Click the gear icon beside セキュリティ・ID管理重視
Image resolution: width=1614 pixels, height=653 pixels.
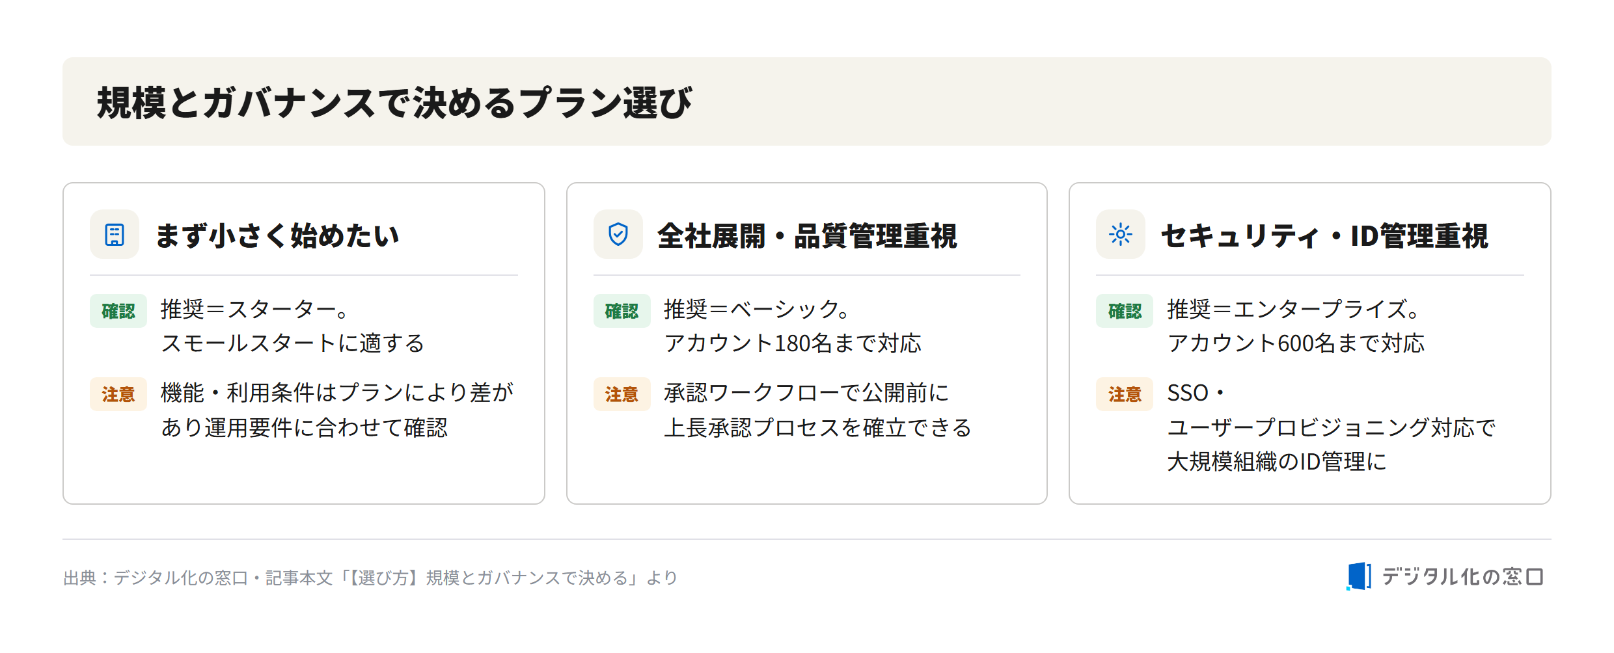pyautogui.click(x=1120, y=234)
